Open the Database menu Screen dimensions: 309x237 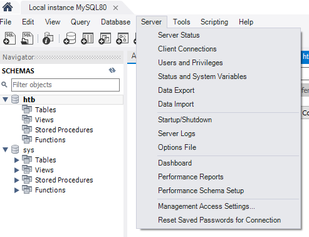[116, 22]
